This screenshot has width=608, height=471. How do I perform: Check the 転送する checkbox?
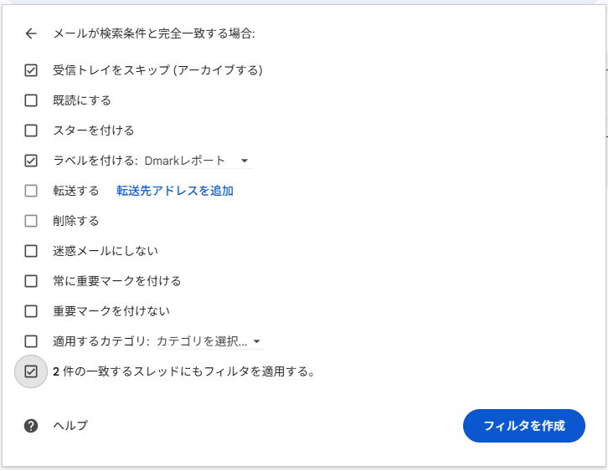[x=31, y=191]
